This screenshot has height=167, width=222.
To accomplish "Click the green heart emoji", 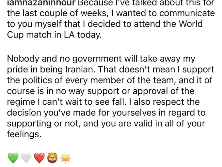I will tap(13, 158).
